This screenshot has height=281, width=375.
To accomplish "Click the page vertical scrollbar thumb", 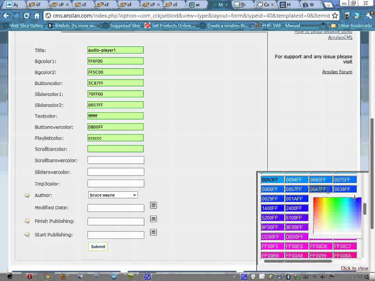I will tap(373, 174).
